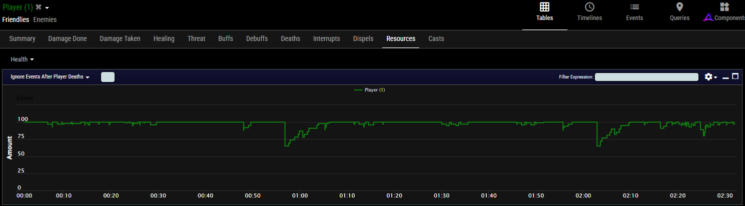Click the small box beside Ignore Events
This screenshot has height=206, width=745.
click(108, 77)
